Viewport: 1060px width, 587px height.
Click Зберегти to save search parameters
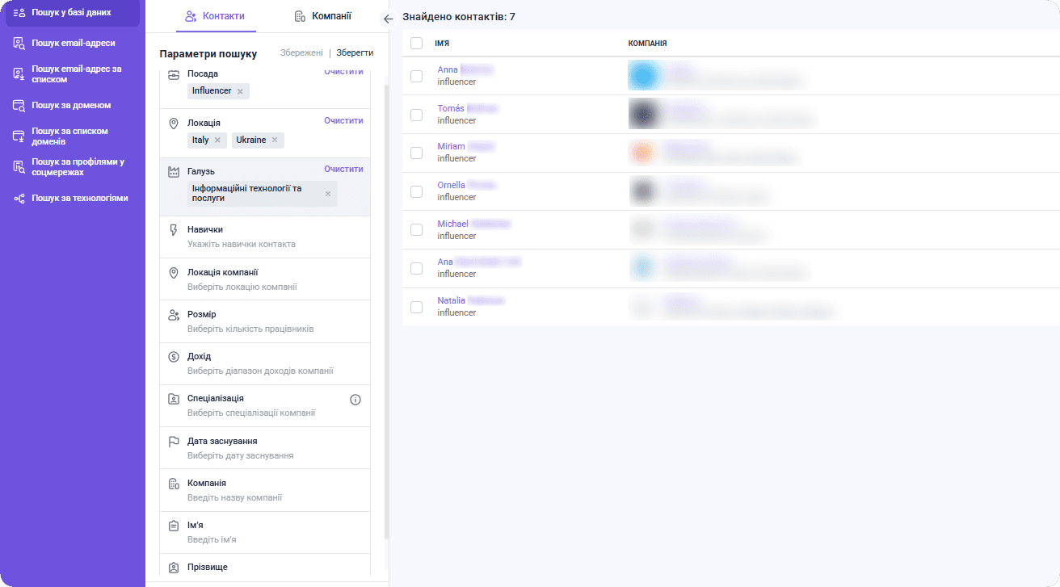(x=355, y=53)
